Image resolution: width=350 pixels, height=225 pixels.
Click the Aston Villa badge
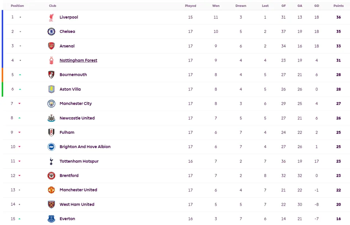click(x=51, y=89)
